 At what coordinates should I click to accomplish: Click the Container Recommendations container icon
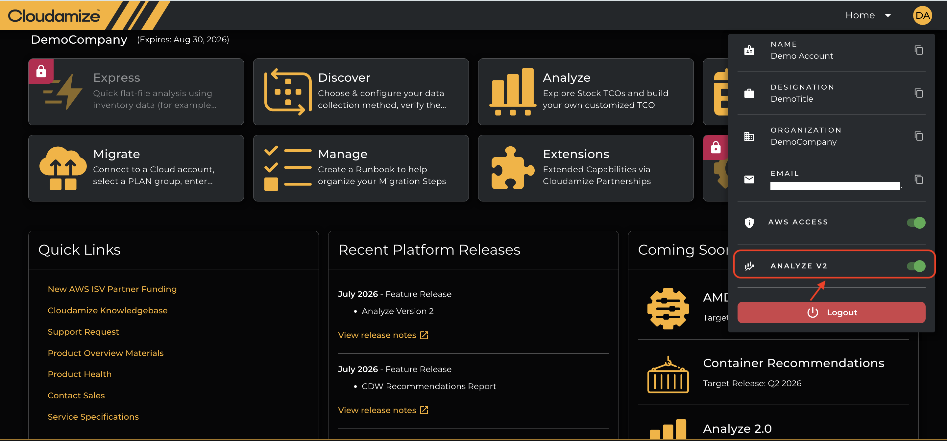tap(668, 375)
